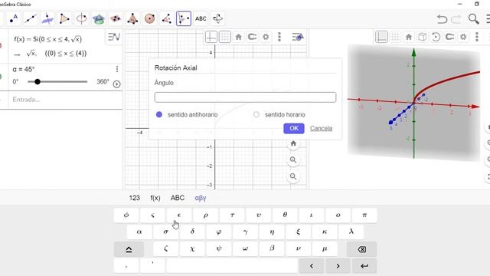490x276 pixels.
Task: Toggle axes in the 2D graphics view
Action: coord(211,37)
